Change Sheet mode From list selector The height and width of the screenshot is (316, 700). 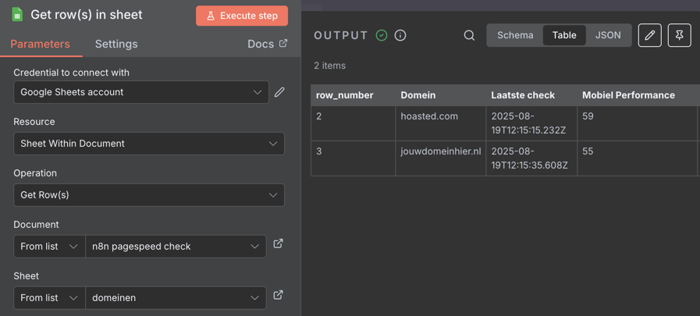(49, 298)
